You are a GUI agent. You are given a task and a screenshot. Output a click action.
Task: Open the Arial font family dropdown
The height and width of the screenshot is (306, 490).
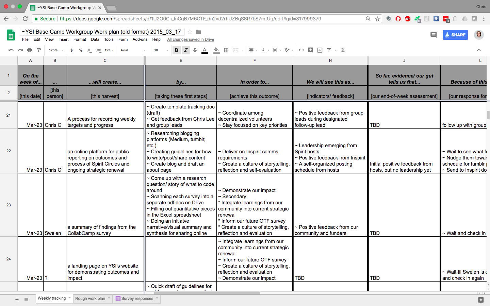133,50
